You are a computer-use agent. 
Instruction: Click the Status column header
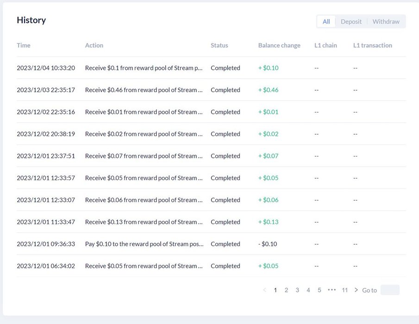click(219, 45)
